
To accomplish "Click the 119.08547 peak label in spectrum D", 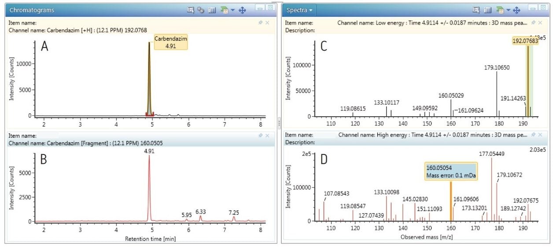I will point(353,206).
